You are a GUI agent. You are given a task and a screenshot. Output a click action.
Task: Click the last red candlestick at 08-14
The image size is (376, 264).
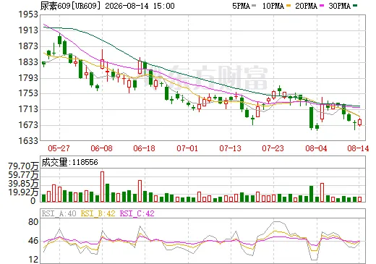[359, 122]
